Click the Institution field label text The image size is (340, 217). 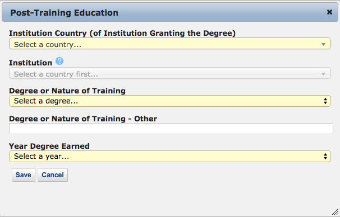click(x=30, y=63)
